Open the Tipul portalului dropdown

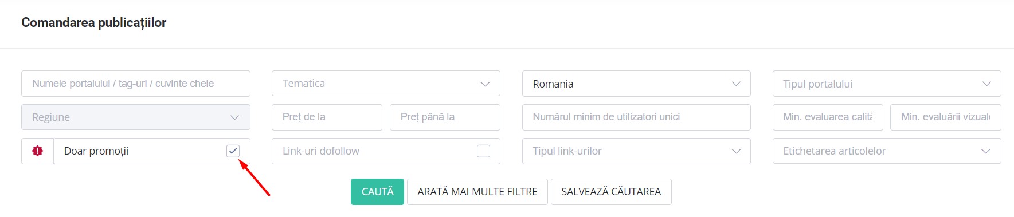(x=887, y=84)
